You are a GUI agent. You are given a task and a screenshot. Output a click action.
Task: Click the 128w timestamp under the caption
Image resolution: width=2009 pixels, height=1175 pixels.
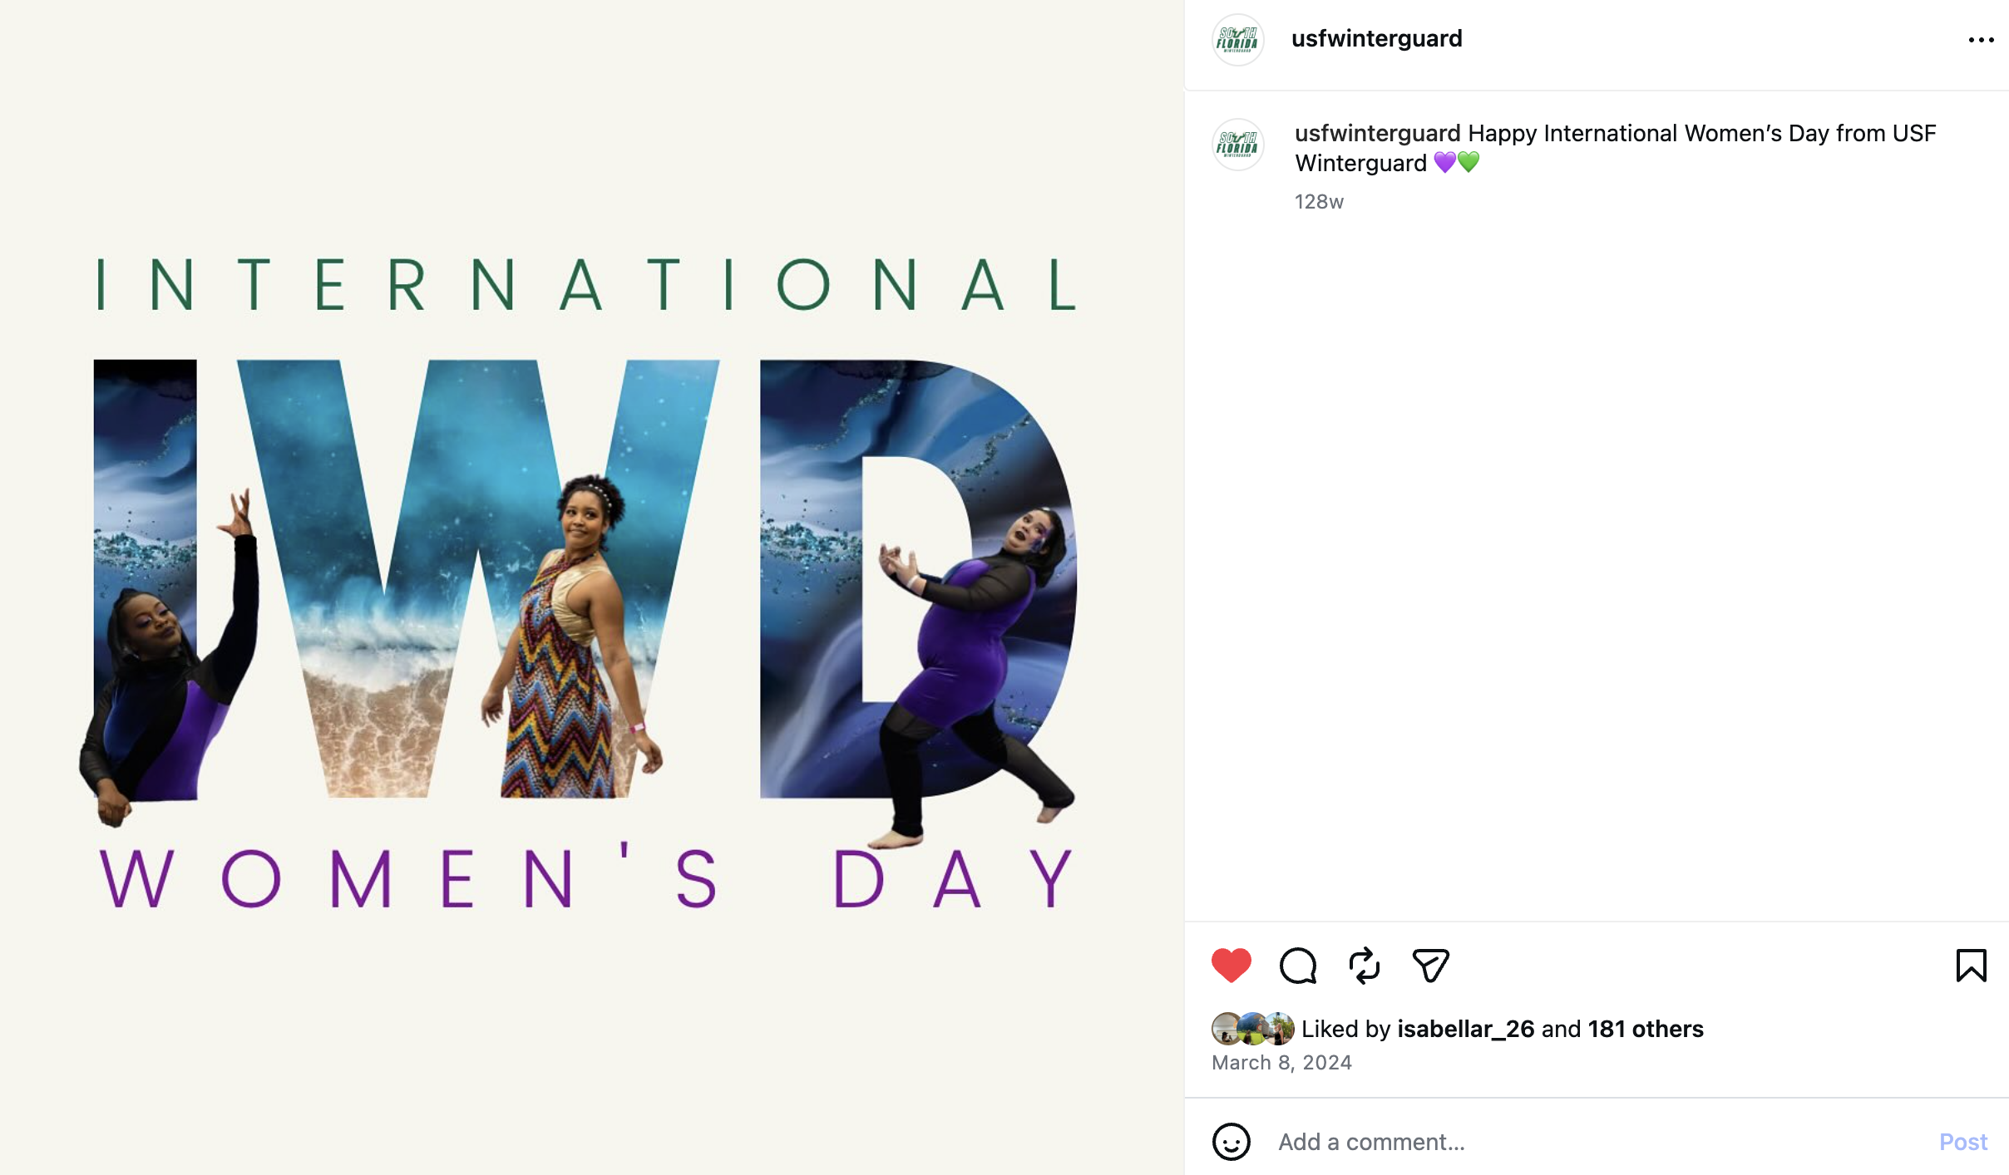tap(1319, 202)
